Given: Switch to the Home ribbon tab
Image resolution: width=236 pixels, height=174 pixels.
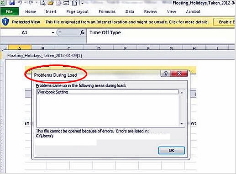Looking at the screenshot, I should pyautogui.click(x=31, y=11).
